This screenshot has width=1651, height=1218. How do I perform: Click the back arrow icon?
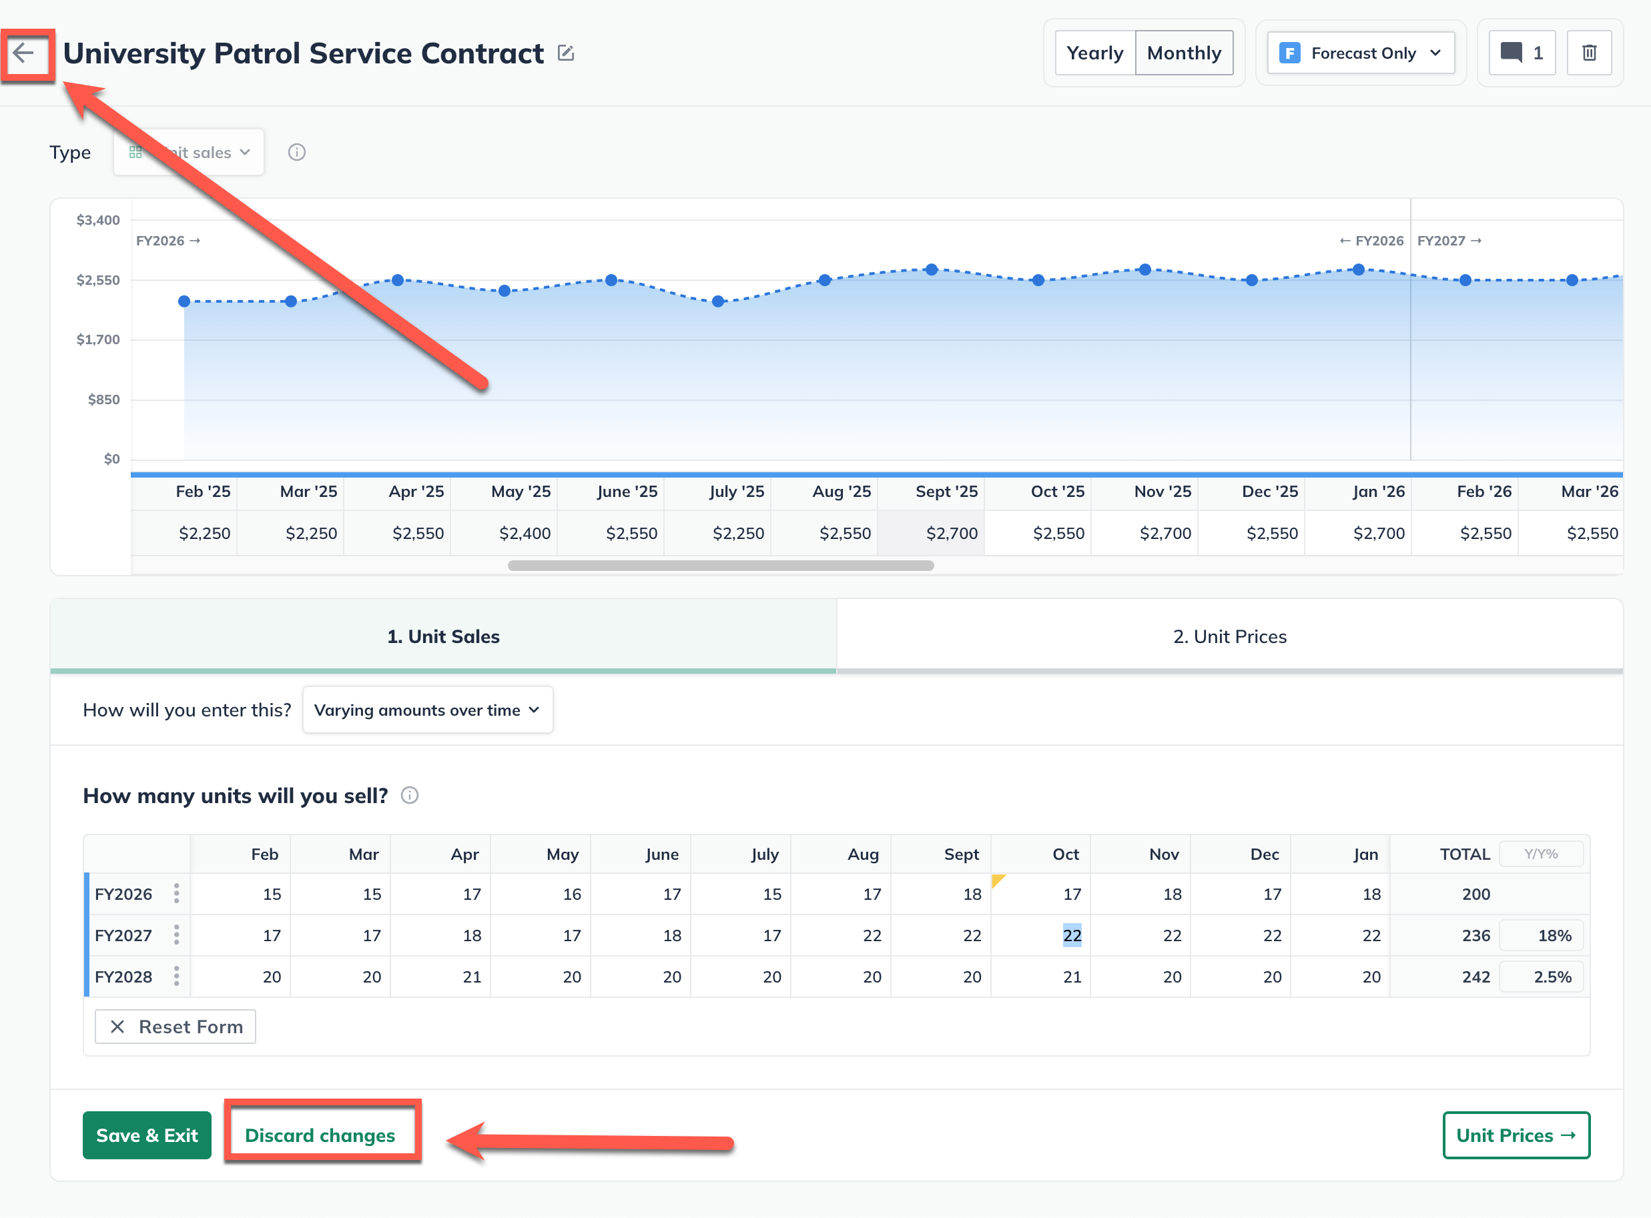(x=24, y=53)
